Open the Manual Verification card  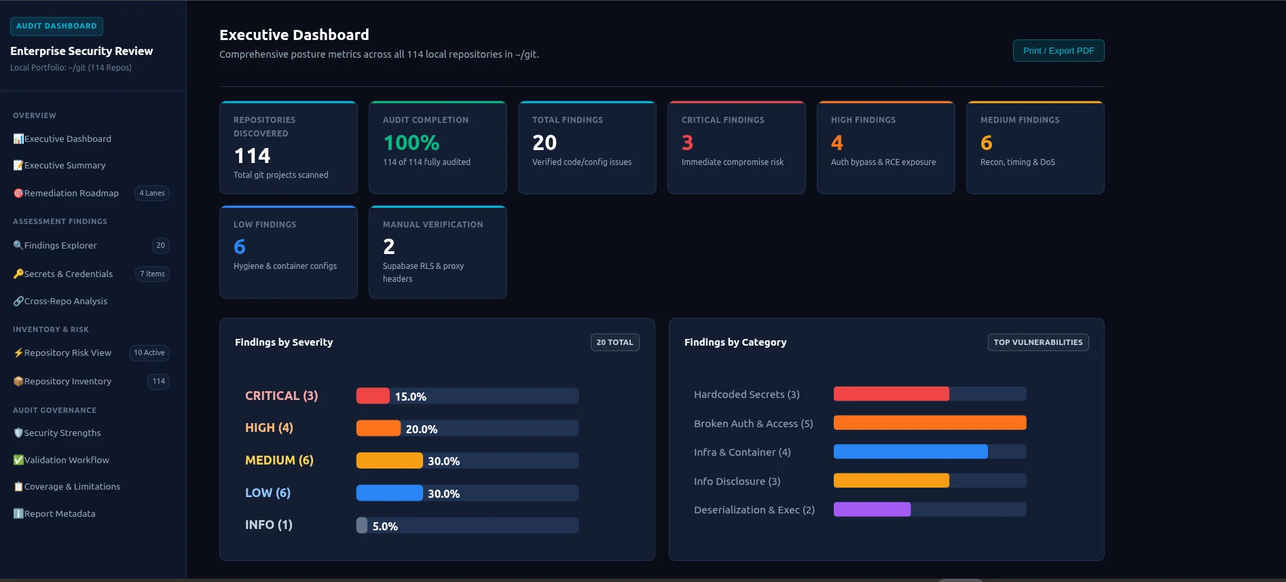click(x=438, y=252)
